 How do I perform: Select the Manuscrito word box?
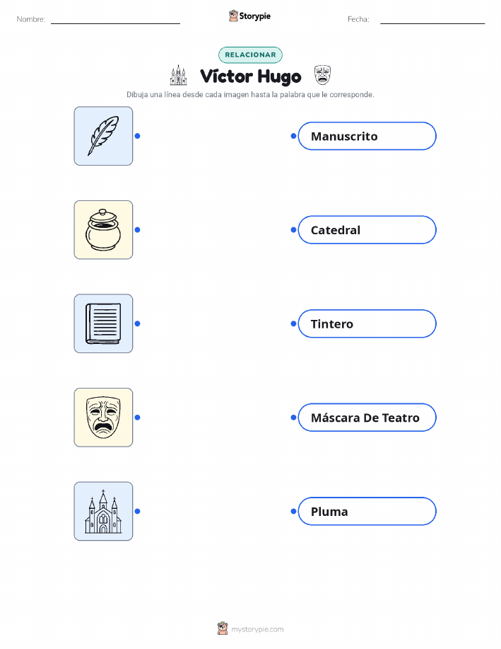[x=367, y=136]
